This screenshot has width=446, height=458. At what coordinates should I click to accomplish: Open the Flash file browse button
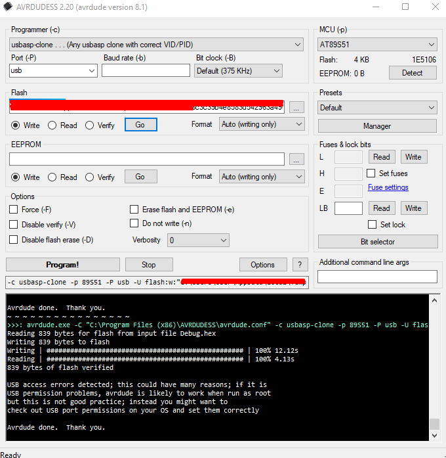[x=296, y=107]
